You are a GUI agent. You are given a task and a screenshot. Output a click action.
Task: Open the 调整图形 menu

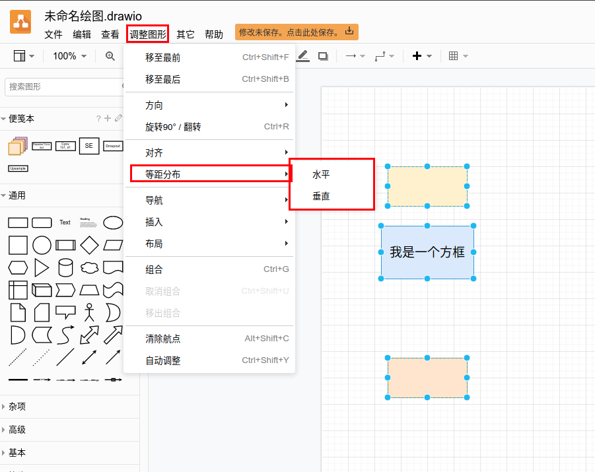(x=148, y=34)
